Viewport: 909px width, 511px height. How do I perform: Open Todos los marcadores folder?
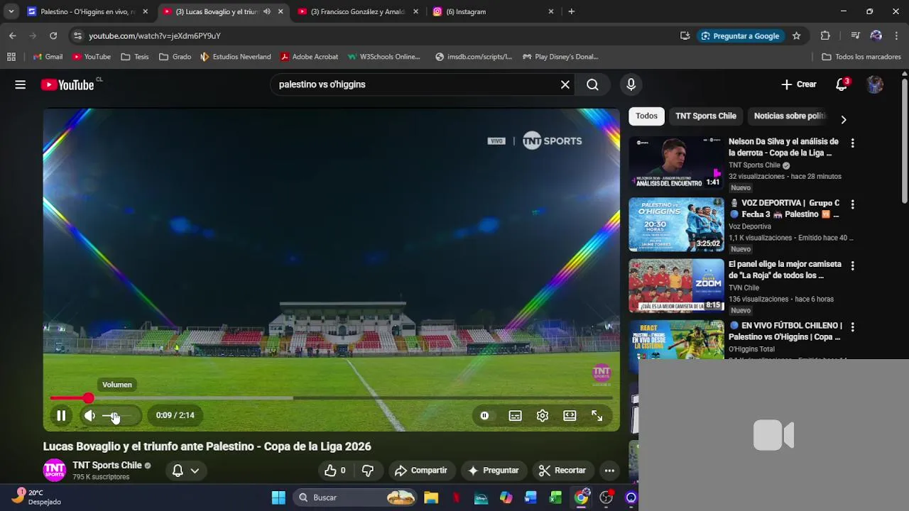861,57
